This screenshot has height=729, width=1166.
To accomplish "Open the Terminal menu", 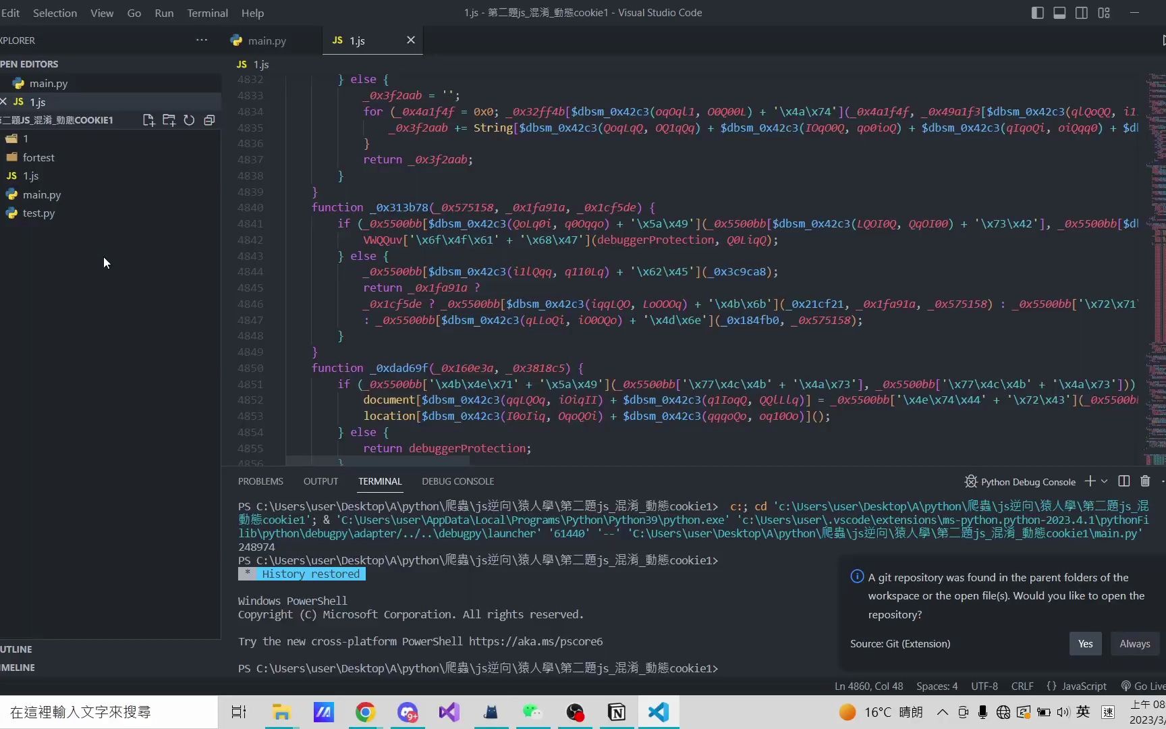I will click(x=207, y=13).
